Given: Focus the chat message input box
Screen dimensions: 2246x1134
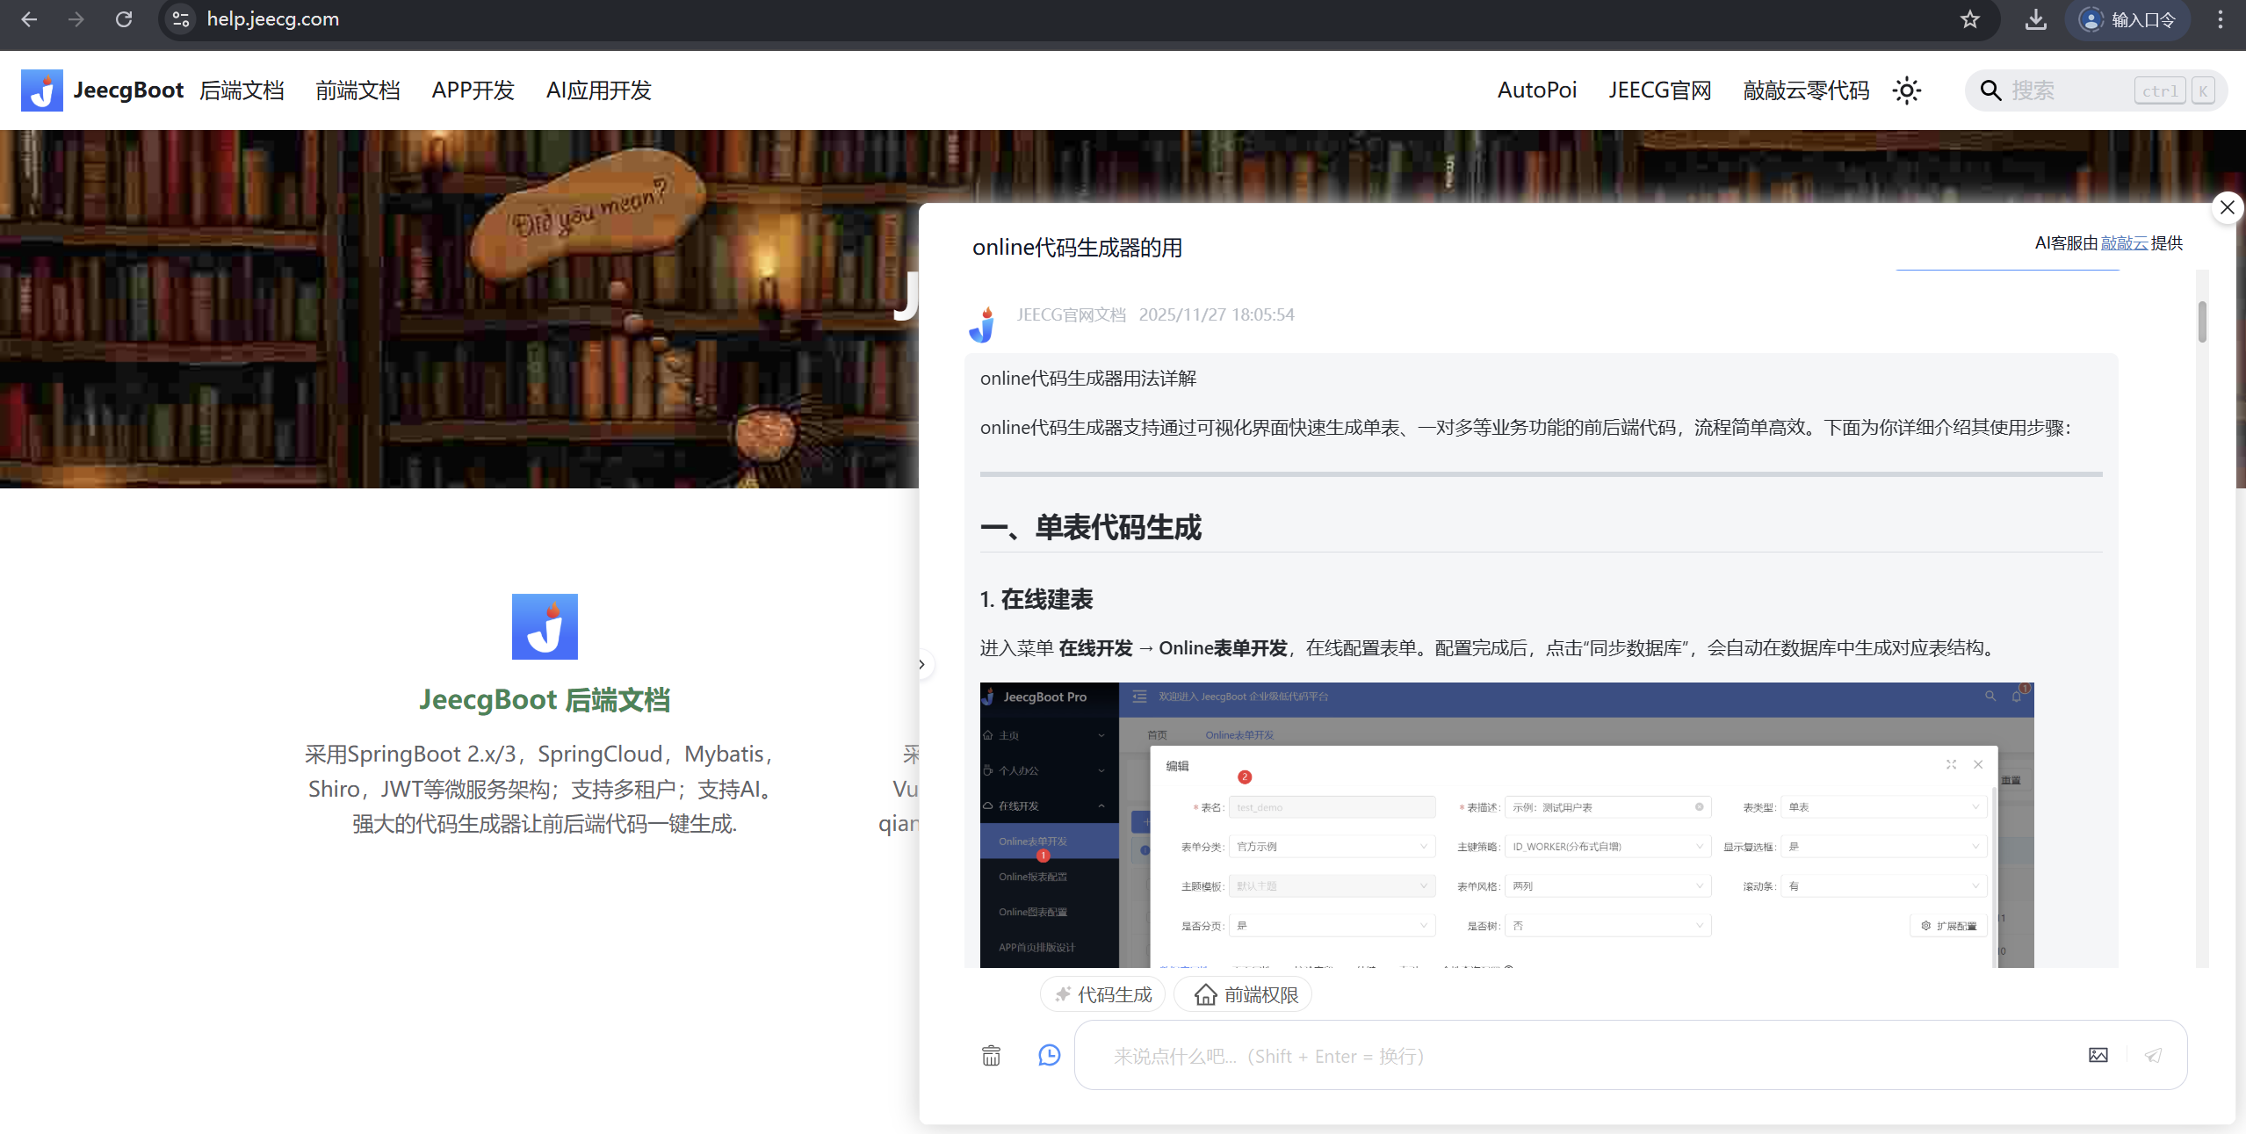Looking at the screenshot, I should coord(1581,1055).
